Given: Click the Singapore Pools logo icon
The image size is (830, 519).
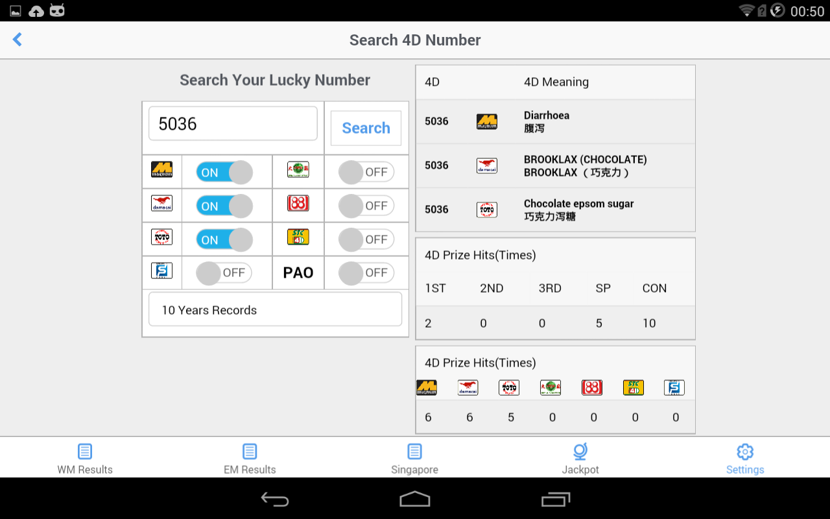Looking at the screenshot, I should (161, 271).
